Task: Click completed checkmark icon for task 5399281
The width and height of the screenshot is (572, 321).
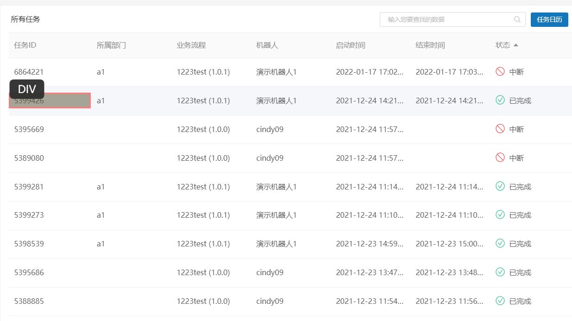Action: click(x=500, y=186)
